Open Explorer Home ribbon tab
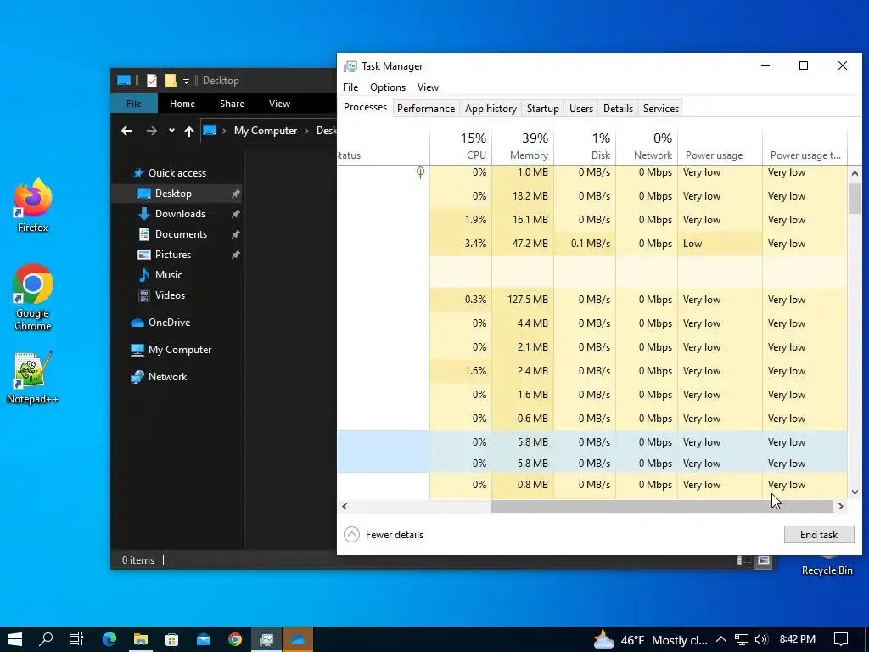The height and width of the screenshot is (652, 869). pos(182,104)
